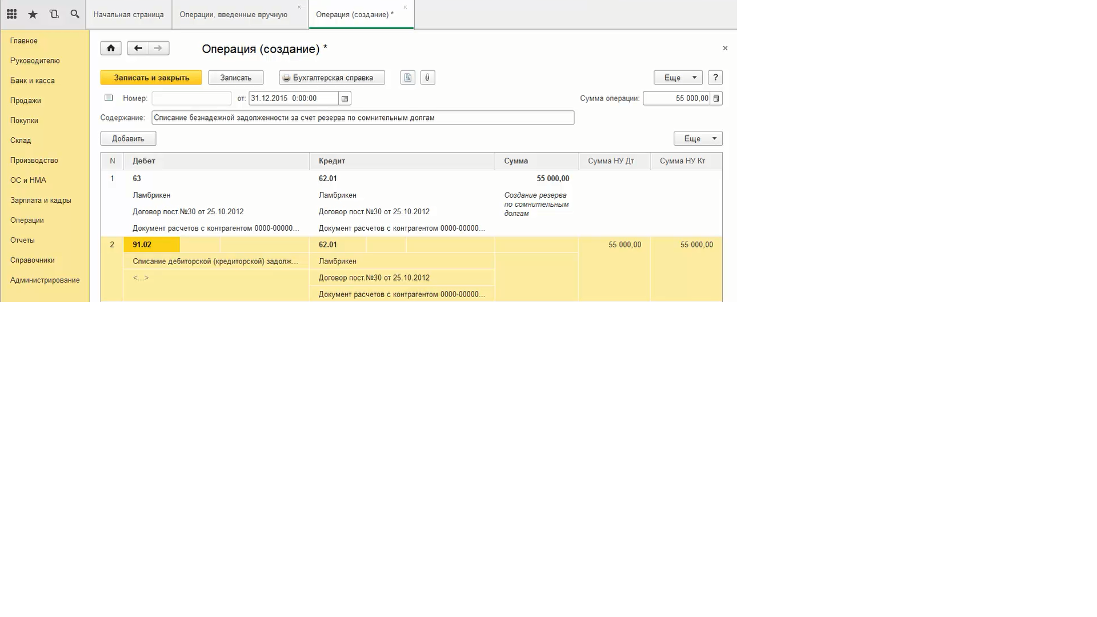Expand the upper Еще dropdown
Image resolution: width=1097 pixels, height=617 pixels.
(678, 78)
